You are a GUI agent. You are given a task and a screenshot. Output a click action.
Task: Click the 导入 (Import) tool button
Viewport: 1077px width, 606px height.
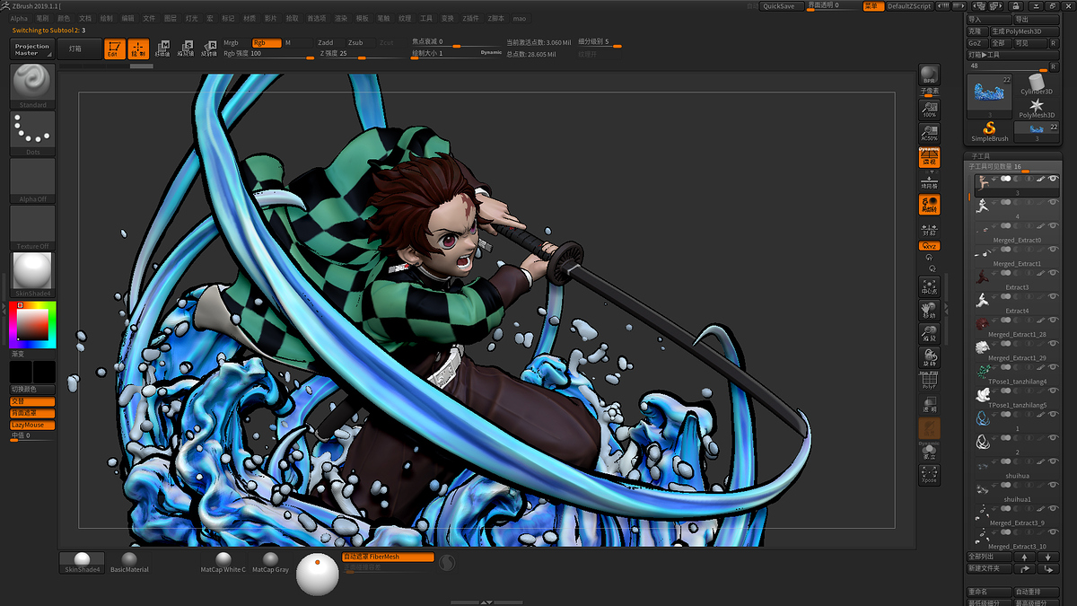pyautogui.click(x=988, y=19)
